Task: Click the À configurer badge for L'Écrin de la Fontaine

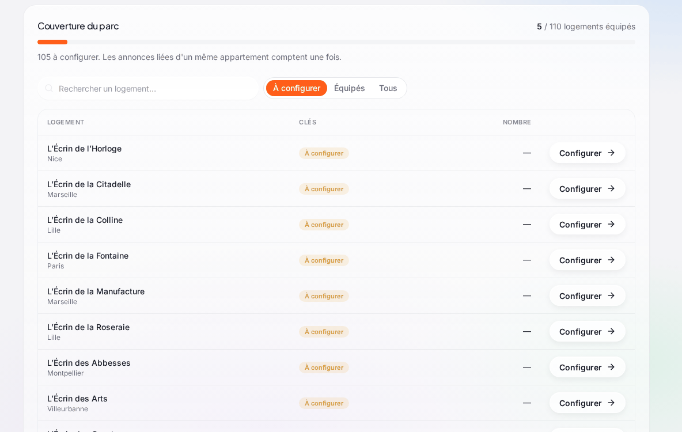Action: (x=324, y=260)
